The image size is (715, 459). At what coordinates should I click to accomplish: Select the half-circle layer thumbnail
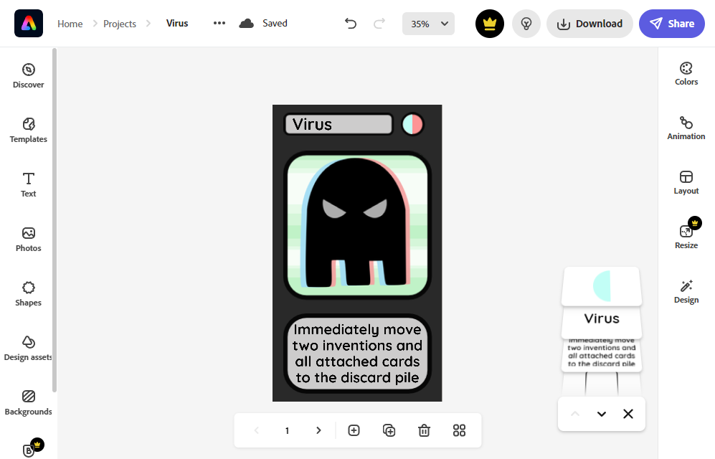(602, 286)
